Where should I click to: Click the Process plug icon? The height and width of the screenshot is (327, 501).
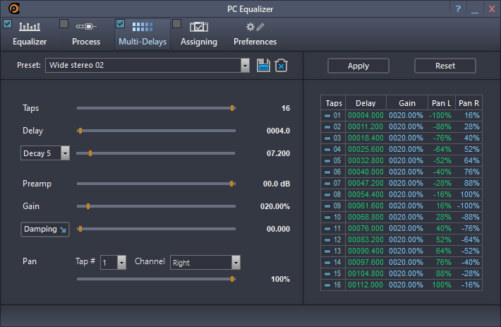pyautogui.click(x=86, y=27)
